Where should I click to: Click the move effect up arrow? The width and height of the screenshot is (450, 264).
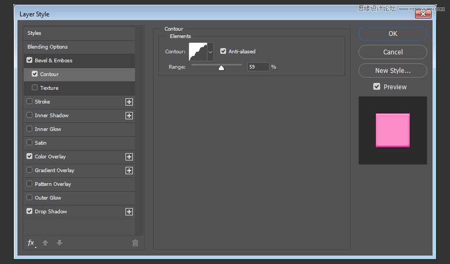pyautogui.click(x=46, y=243)
